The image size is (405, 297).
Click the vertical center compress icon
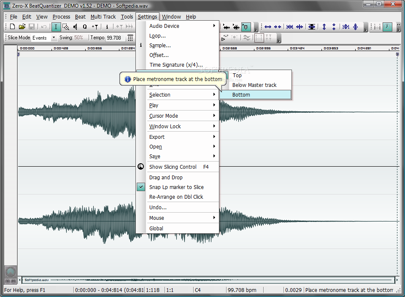click(356, 27)
